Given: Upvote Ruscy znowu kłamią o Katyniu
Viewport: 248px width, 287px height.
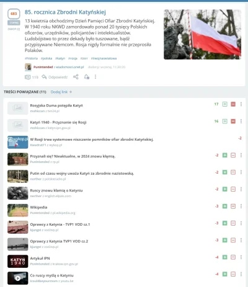Looking at the screenshot, I should (224, 189).
